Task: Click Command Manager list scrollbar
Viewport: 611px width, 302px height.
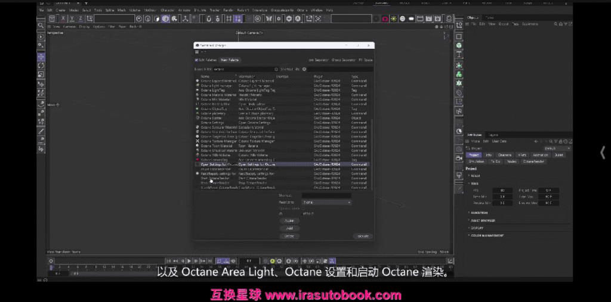Action: (x=372, y=154)
